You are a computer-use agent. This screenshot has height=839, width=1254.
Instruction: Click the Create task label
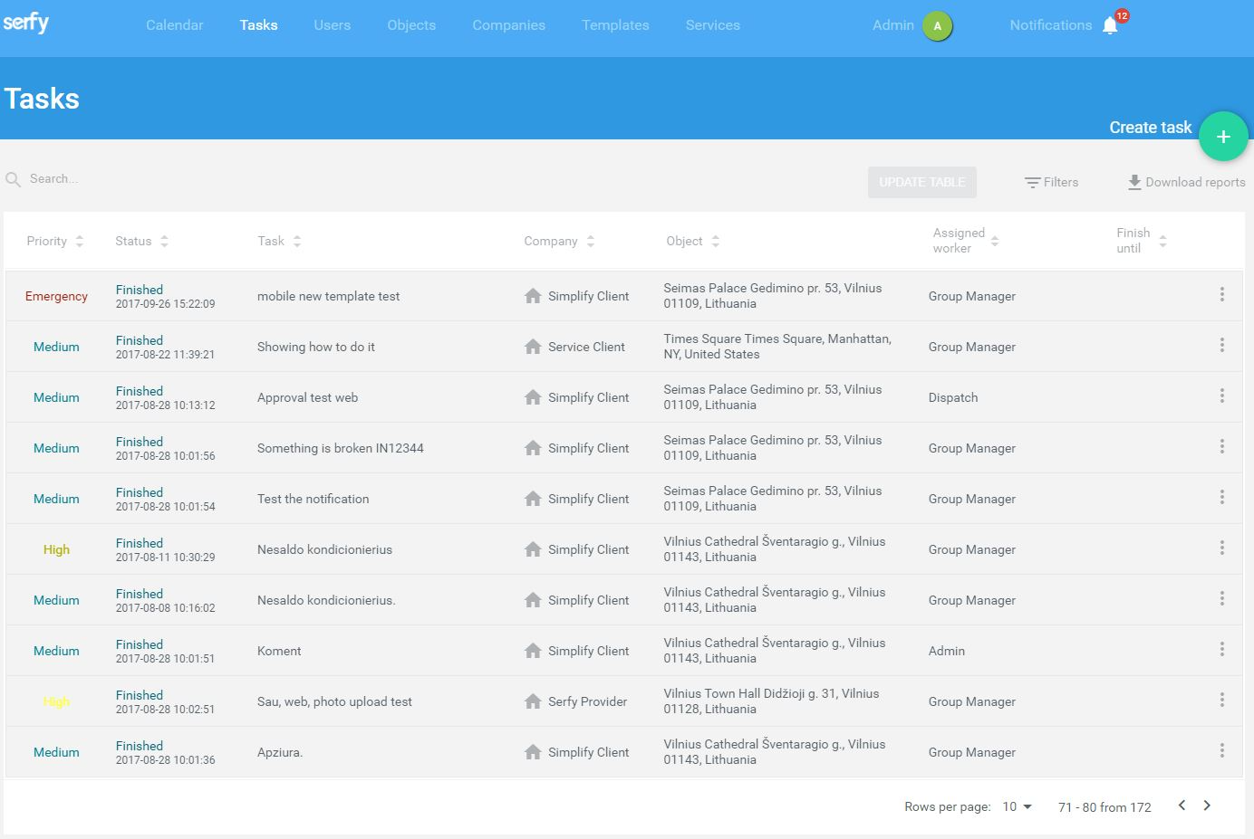pyautogui.click(x=1150, y=127)
